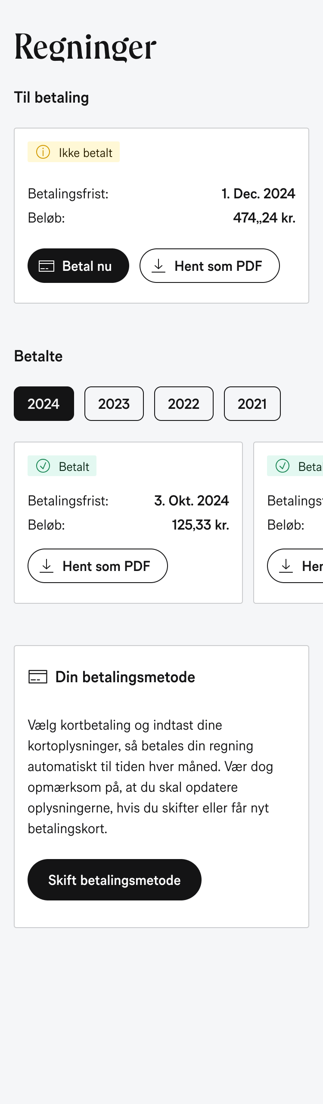
Task: Show paid invoices from 2022
Action: pos(184,404)
